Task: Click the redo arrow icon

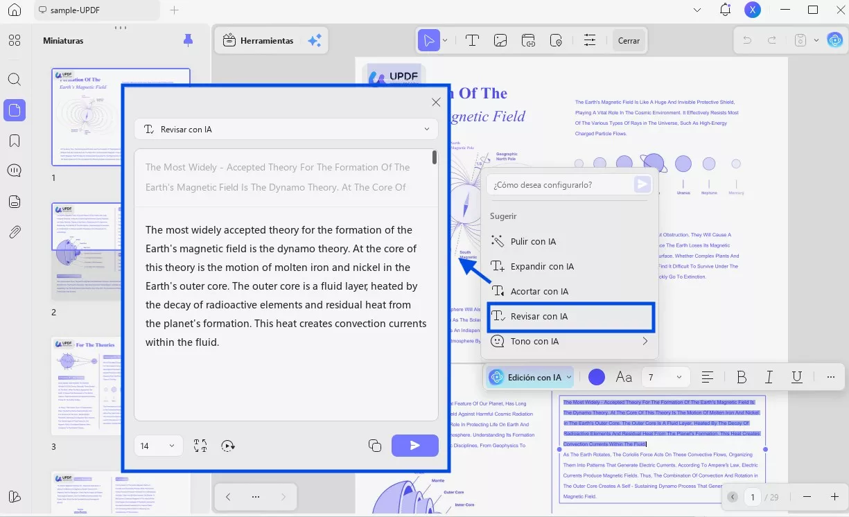Action: (x=771, y=40)
